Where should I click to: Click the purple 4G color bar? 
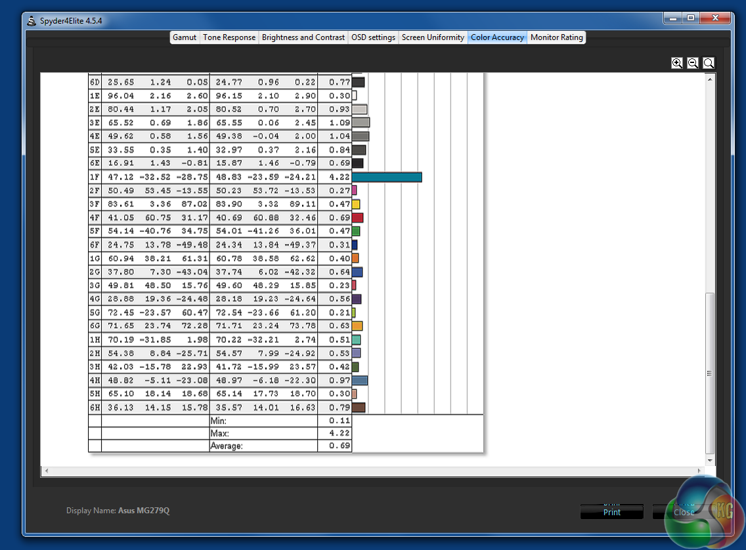point(357,299)
